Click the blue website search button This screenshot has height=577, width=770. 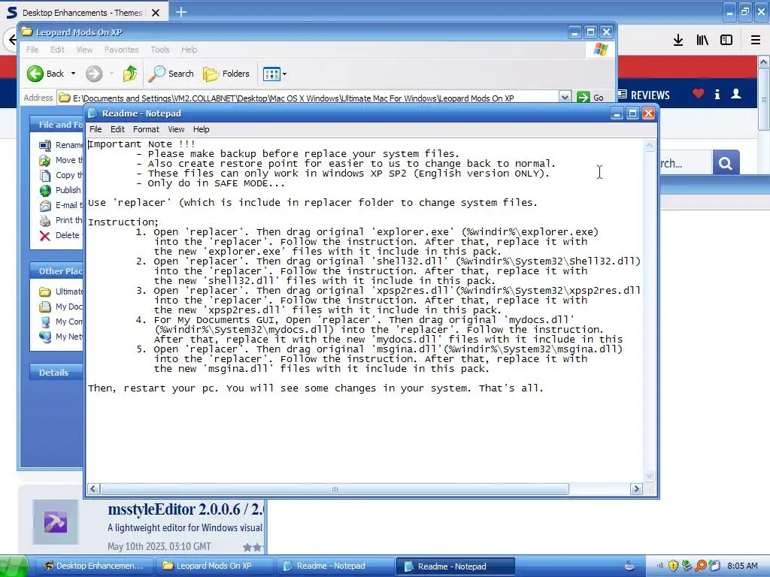tap(726, 162)
